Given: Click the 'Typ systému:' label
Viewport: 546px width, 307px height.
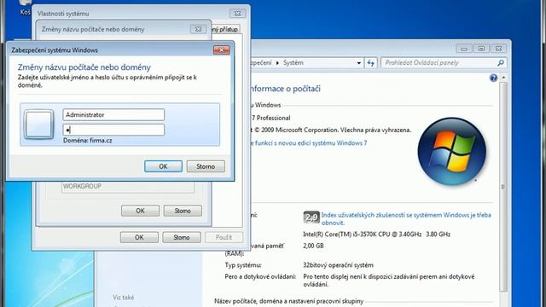Looking at the screenshot, I should [x=243, y=265].
